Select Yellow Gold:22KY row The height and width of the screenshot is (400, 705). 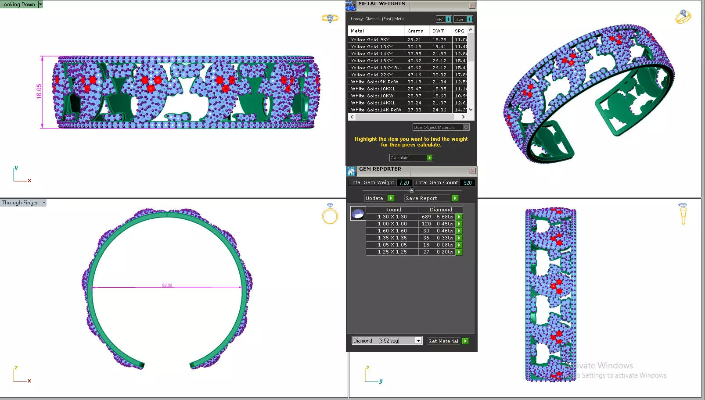tap(408, 75)
